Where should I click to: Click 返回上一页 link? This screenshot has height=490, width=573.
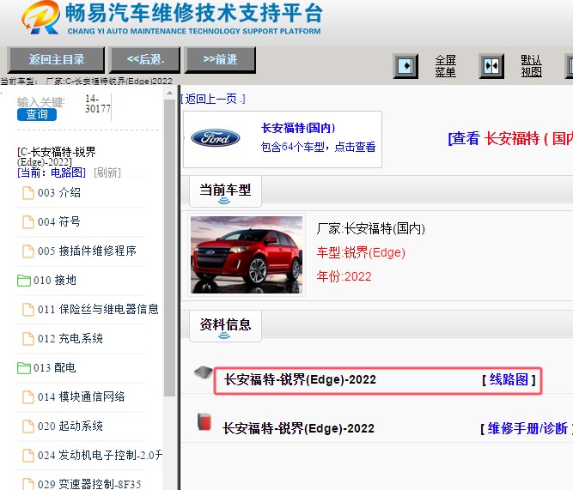(213, 99)
